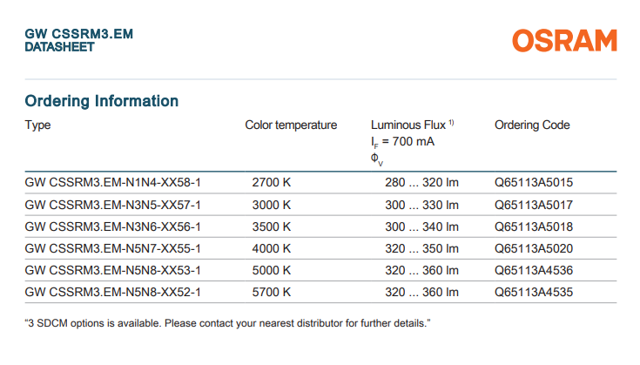Click the 320 ... 350 lm flux value
Screen dimensions: 640x365
coord(421,249)
